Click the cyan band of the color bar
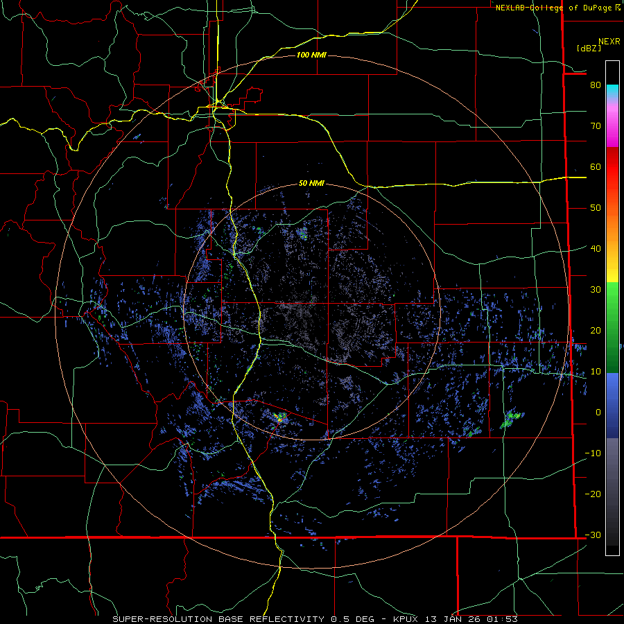Screen dimensions: 624x624 612,91
